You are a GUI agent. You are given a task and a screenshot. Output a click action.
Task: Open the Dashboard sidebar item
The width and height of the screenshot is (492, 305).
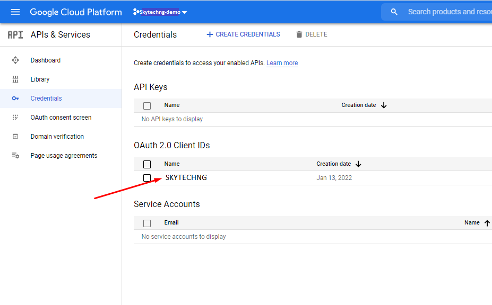click(61, 60)
